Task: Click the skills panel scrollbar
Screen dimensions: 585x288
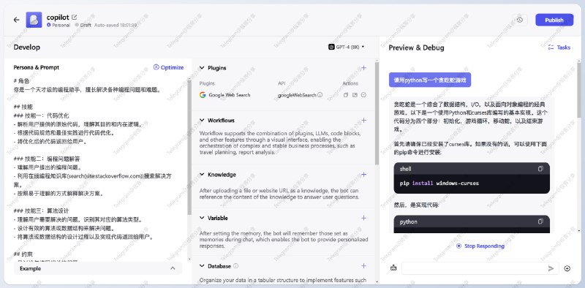Action: click(377, 114)
